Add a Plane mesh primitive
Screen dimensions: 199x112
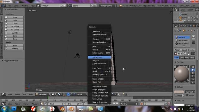pyautogui.click(x=14, y=17)
